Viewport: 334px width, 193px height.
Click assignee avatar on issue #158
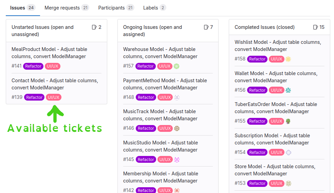coord(288,59)
